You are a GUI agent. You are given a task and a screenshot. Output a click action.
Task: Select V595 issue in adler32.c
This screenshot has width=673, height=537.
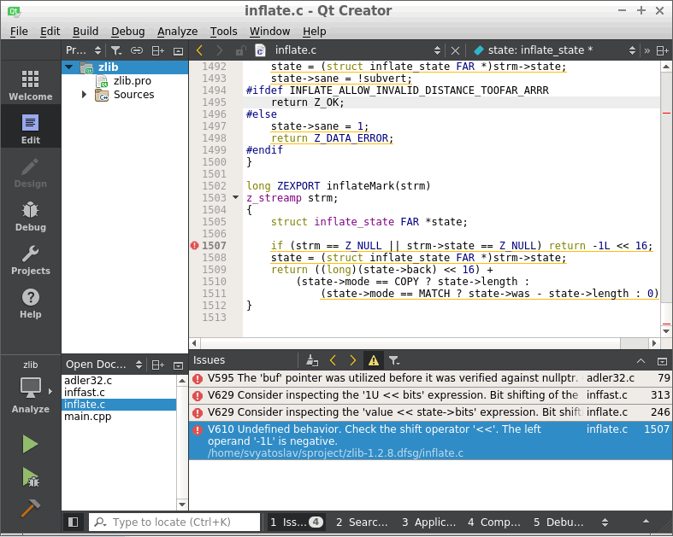pos(429,378)
